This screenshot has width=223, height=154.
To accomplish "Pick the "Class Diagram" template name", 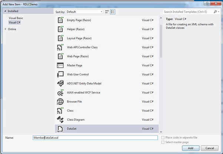I will coord(76,120).
